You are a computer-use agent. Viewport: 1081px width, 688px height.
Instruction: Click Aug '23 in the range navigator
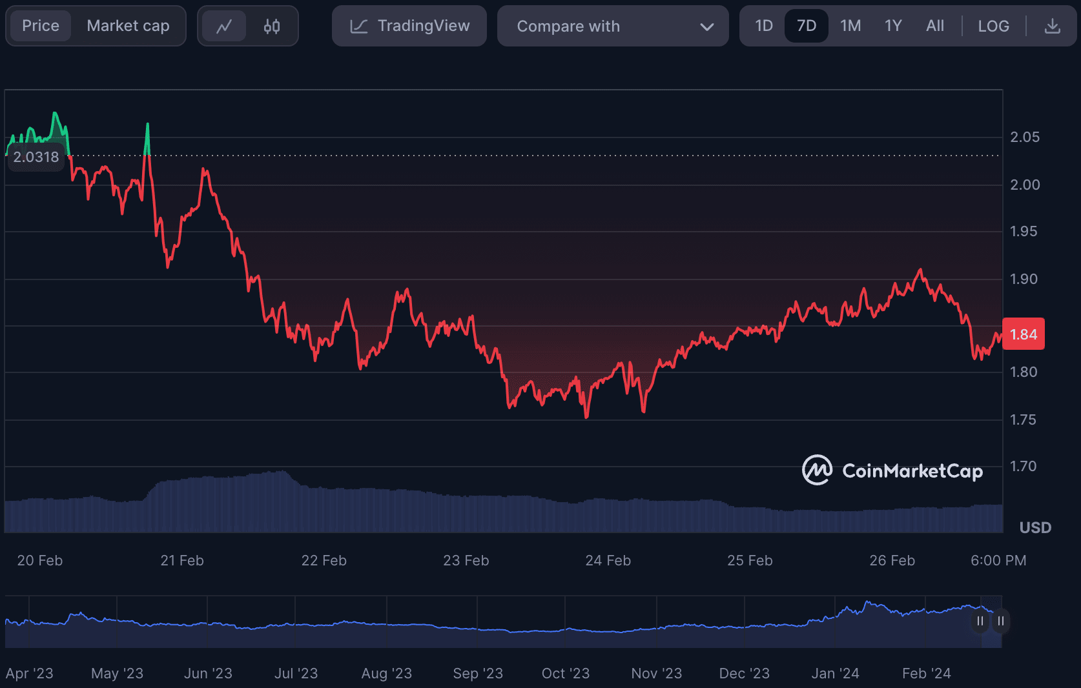coord(387,673)
